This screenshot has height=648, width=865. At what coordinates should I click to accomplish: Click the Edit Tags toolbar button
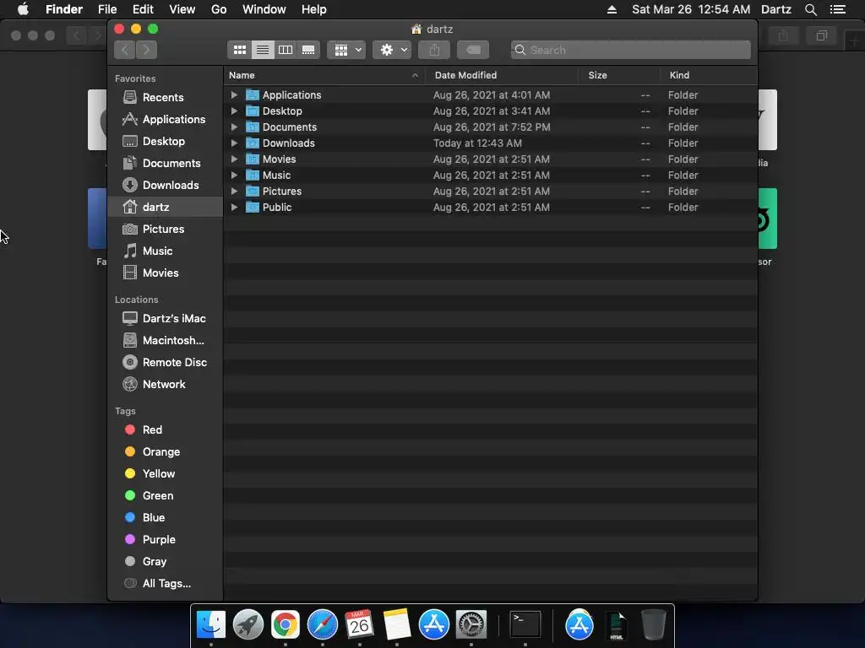point(473,50)
